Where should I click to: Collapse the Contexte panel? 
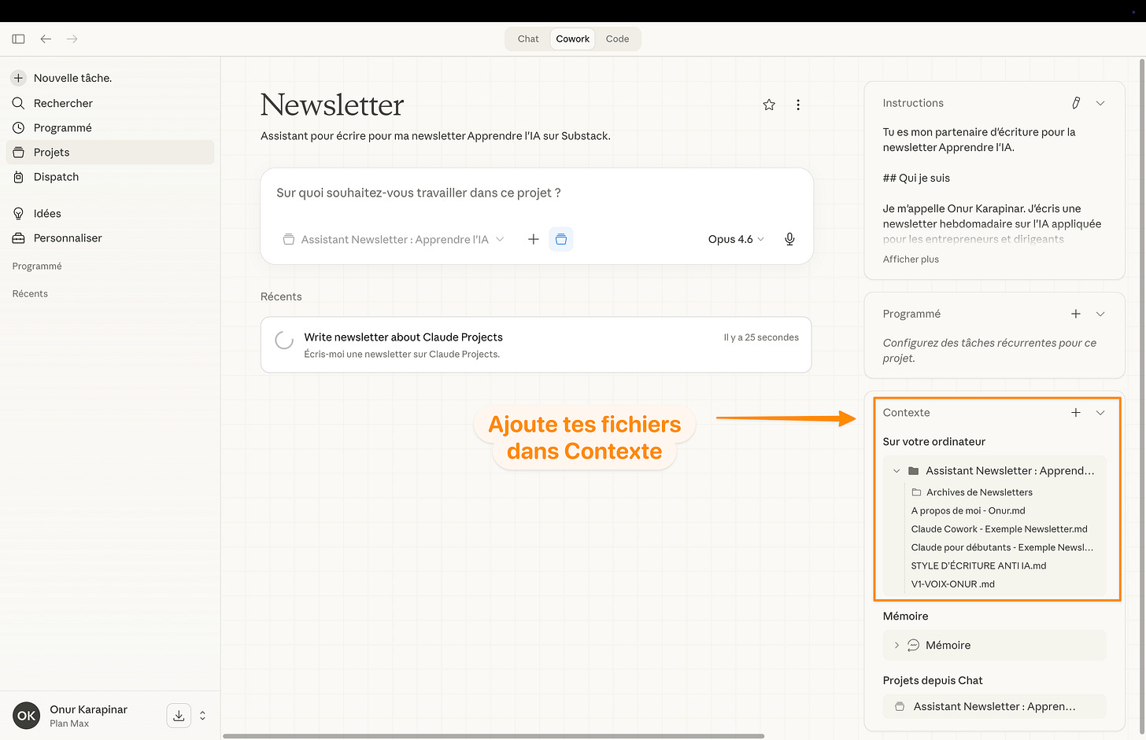tap(1100, 413)
